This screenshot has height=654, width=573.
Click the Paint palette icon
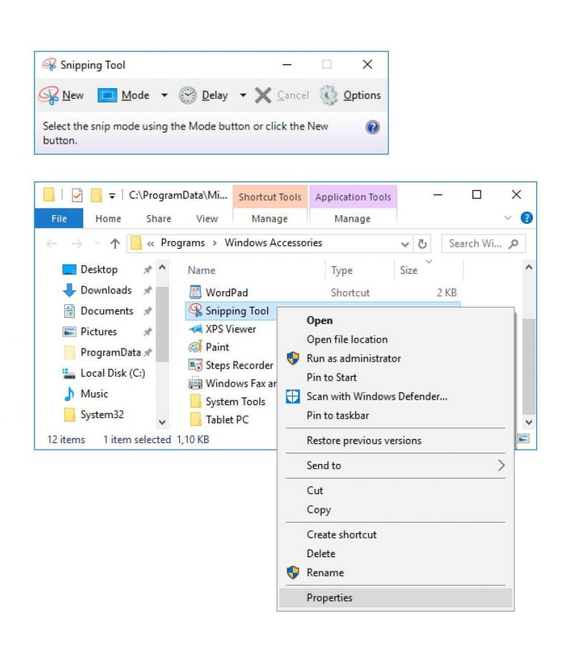click(195, 346)
